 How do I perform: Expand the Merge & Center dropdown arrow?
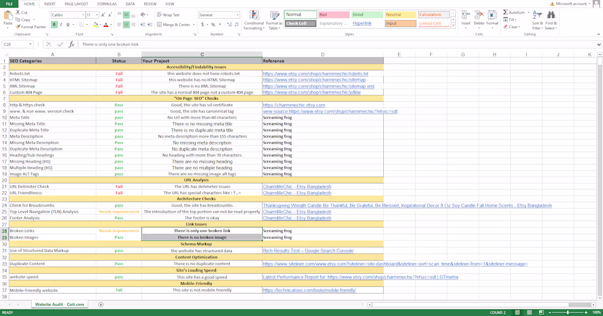[193, 25]
